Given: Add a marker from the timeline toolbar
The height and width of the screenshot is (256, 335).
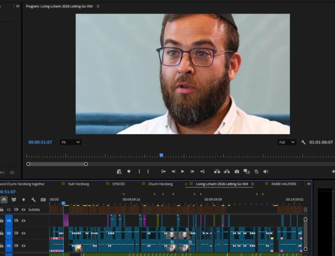Looking at the screenshot, I should tap(24, 200).
